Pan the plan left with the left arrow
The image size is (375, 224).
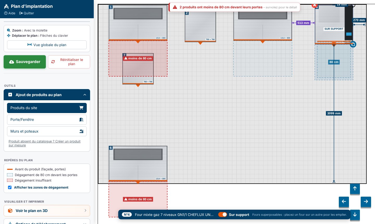(x=344, y=201)
